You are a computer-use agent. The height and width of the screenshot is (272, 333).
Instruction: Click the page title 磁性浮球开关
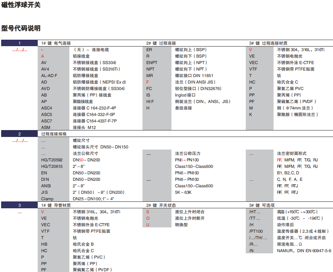click(21, 5)
